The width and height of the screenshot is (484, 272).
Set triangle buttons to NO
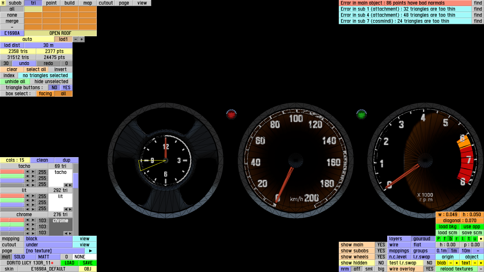click(x=54, y=88)
